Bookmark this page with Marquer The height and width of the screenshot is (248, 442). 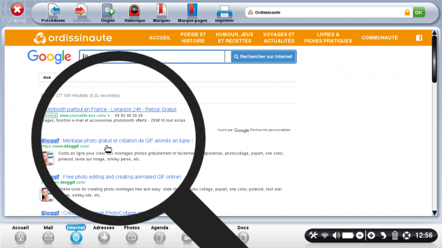click(x=161, y=13)
